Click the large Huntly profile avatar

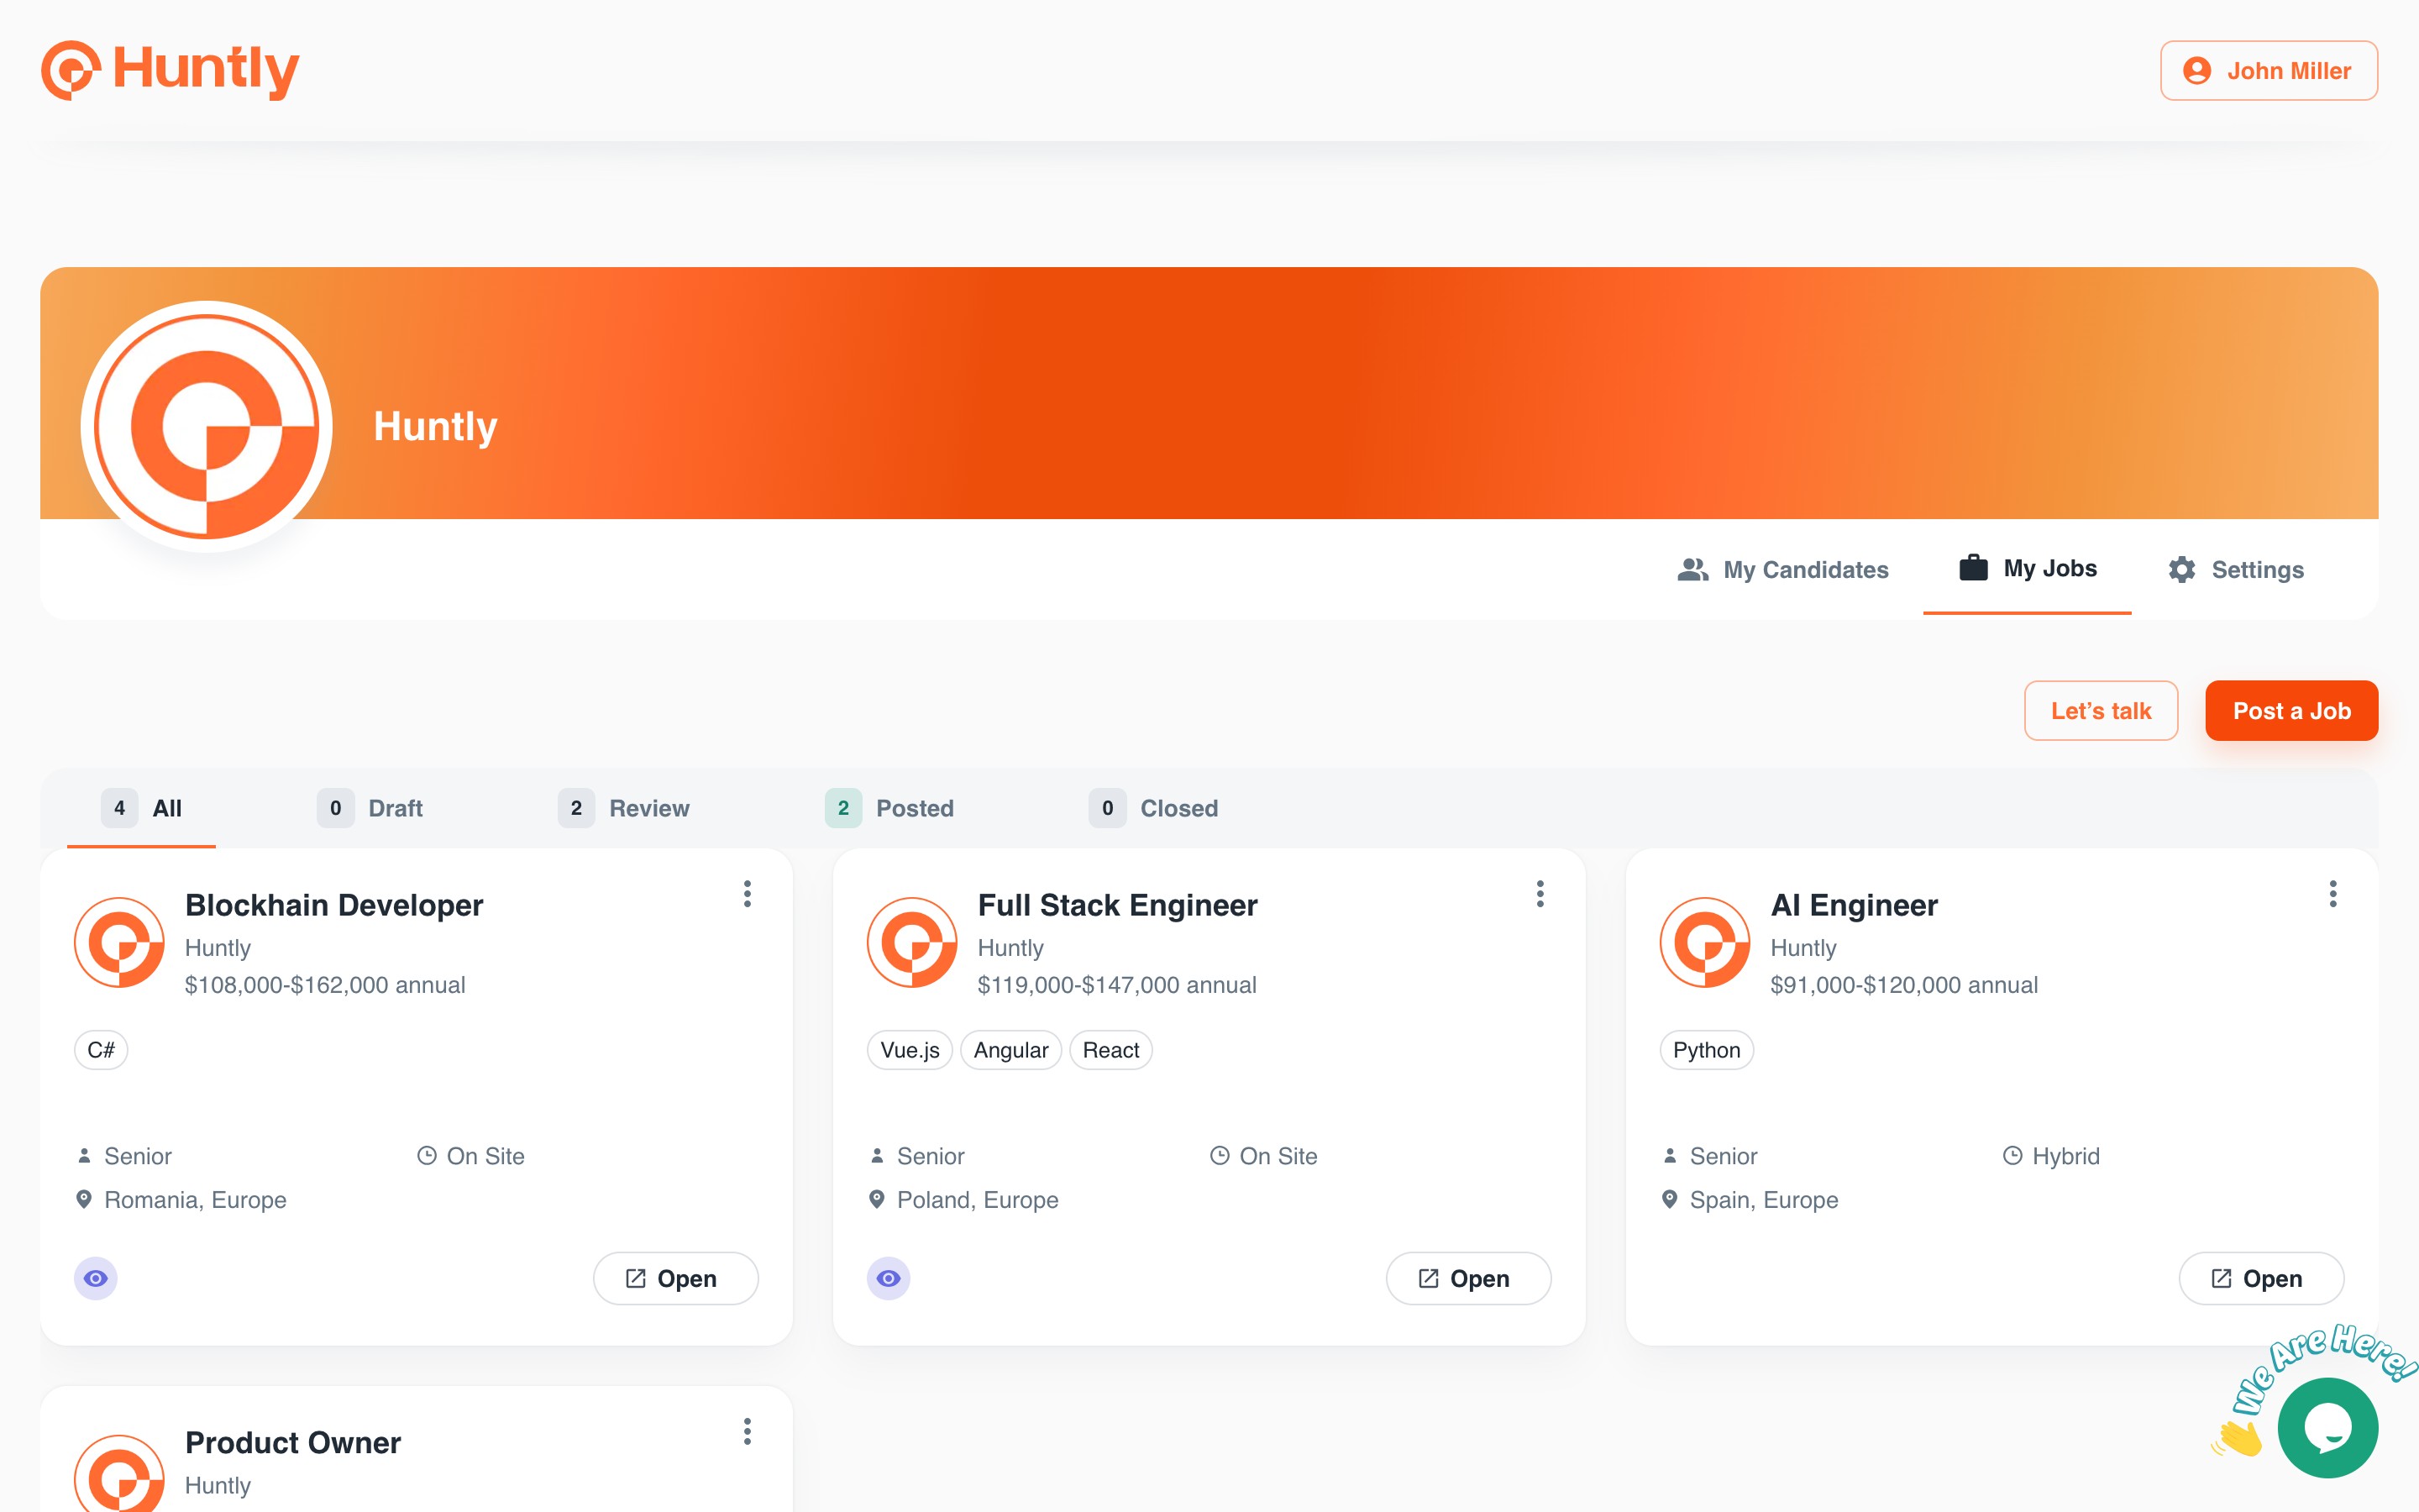207,427
